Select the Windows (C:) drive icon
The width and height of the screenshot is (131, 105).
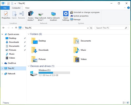tap(34, 73)
